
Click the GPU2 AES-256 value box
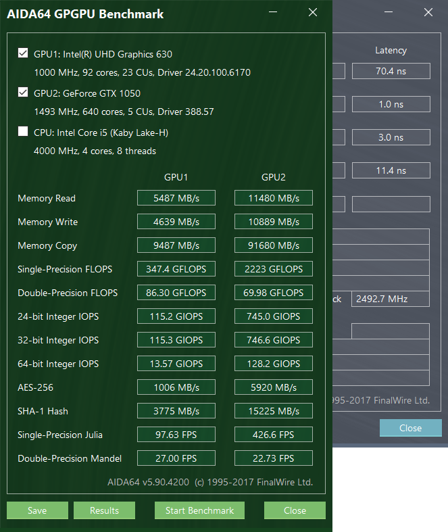pos(274,387)
